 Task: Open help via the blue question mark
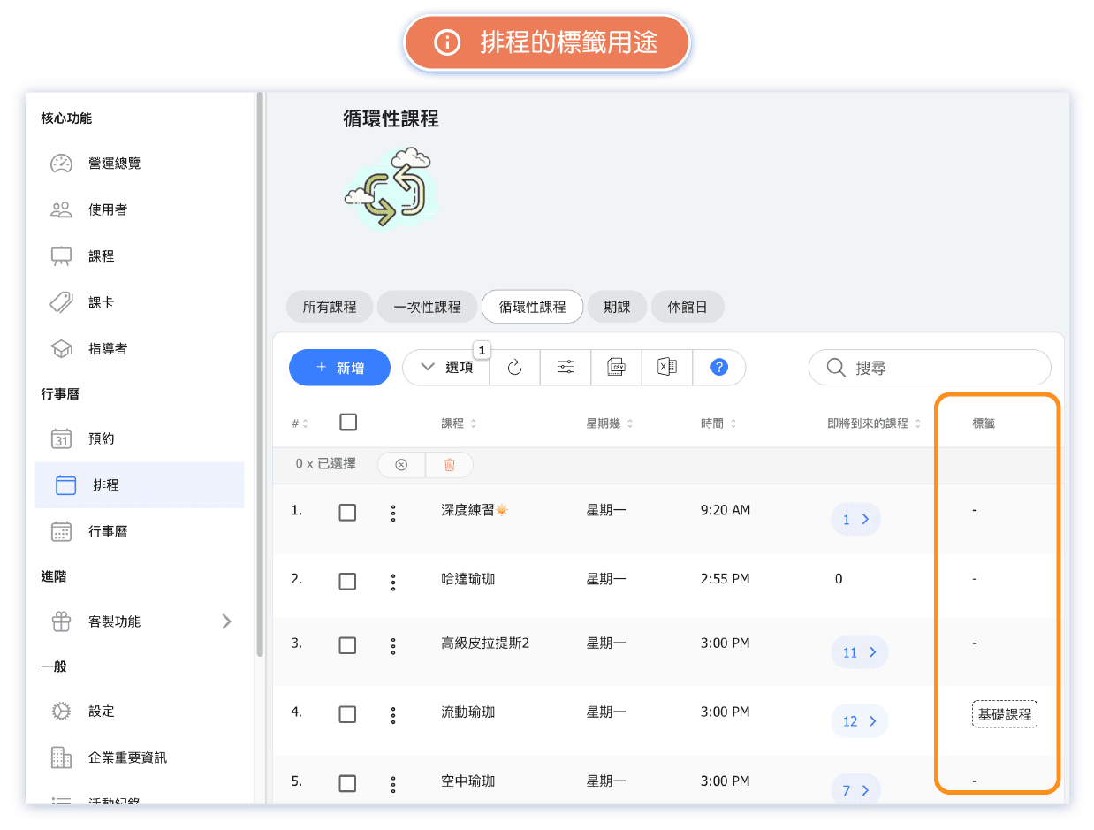pyautogui.click(x=718, y=368)
